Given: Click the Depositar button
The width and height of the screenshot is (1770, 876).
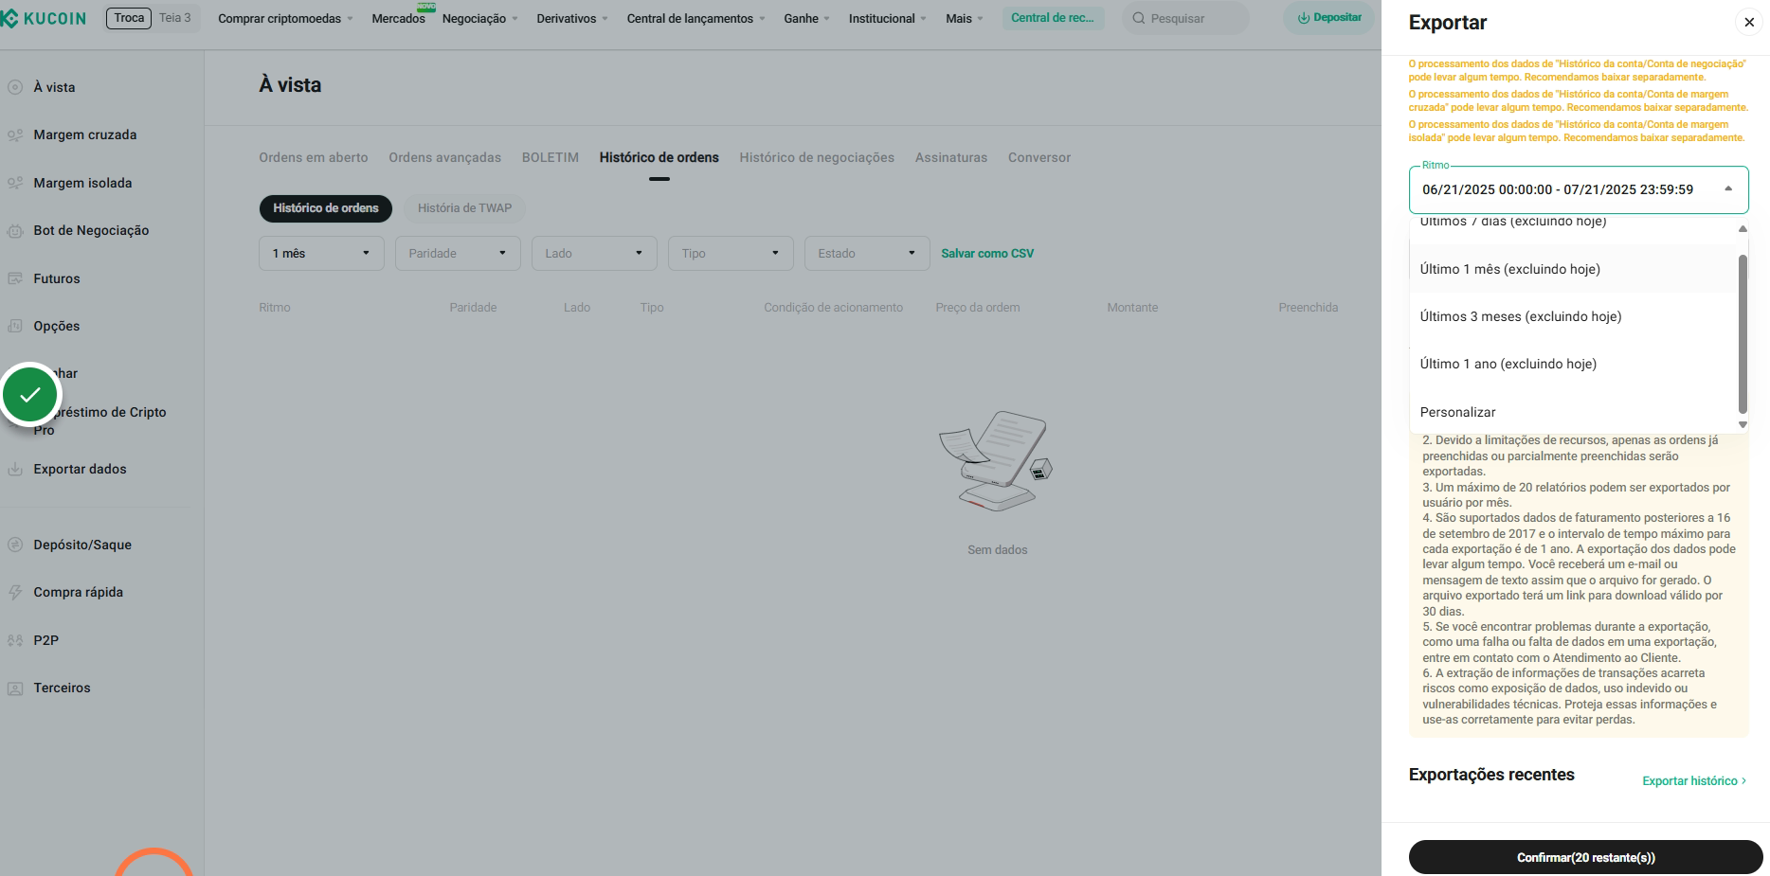Looking at the screenshot, I should (1328, 18).
